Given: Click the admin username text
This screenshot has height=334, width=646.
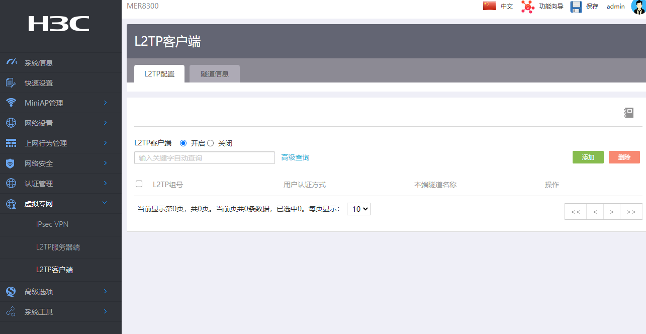Looking at the screenshot, I should point(616,7).
